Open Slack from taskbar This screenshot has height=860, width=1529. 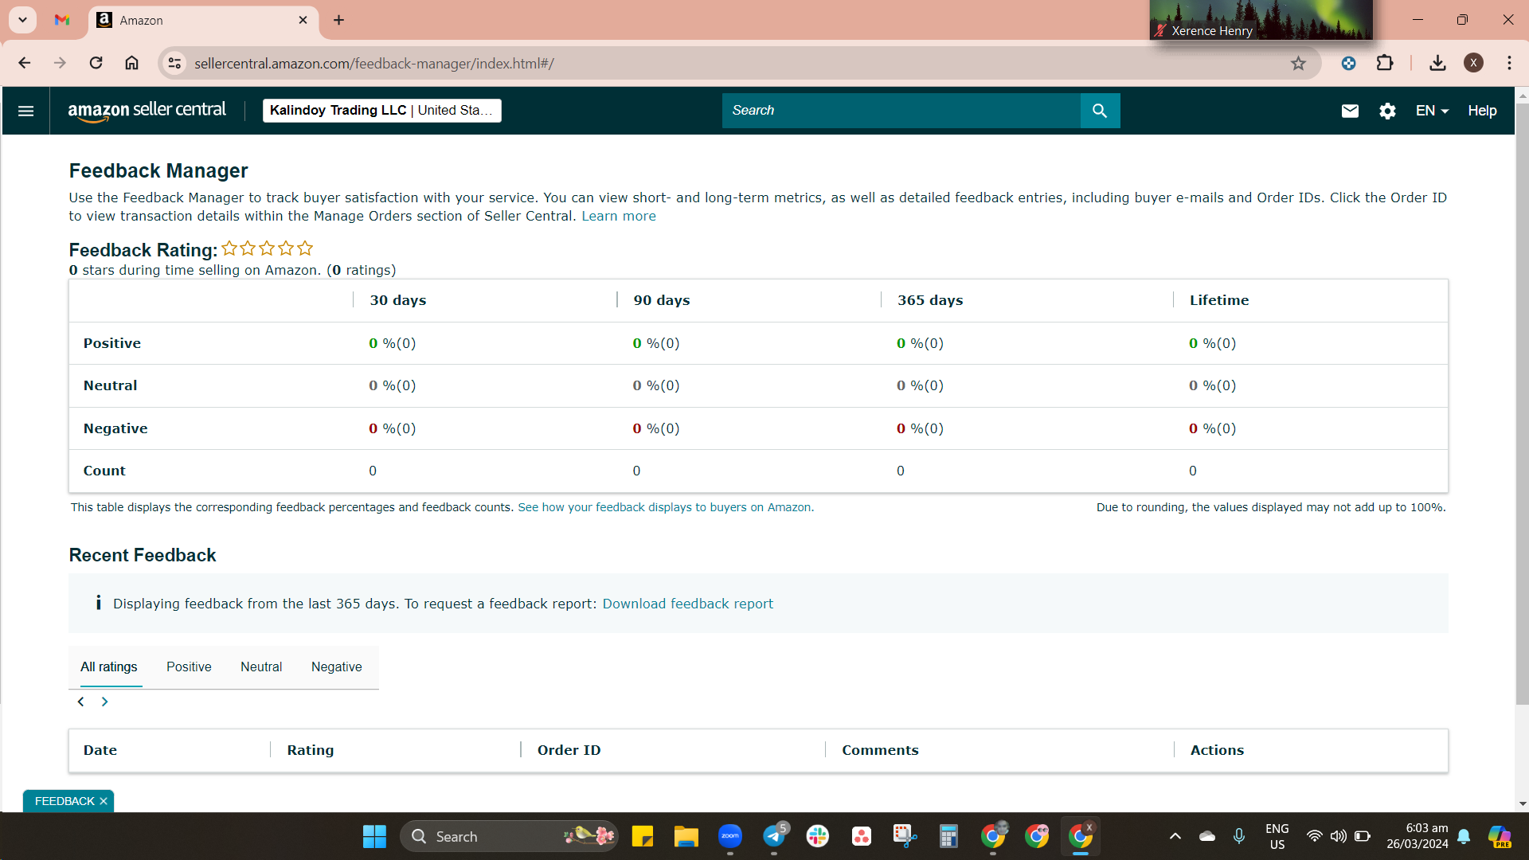click(x=818, y=837)
